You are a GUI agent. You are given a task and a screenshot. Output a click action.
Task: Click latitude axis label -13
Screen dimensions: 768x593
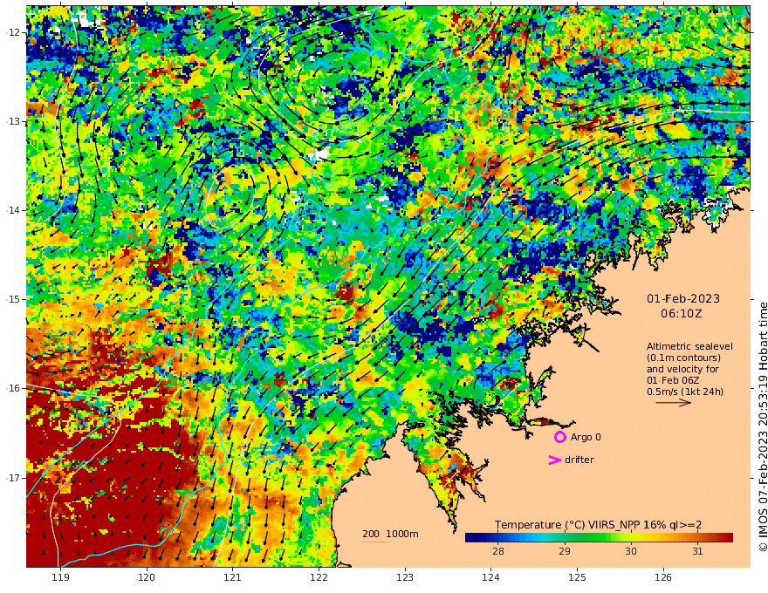click(x=13, y=121)
